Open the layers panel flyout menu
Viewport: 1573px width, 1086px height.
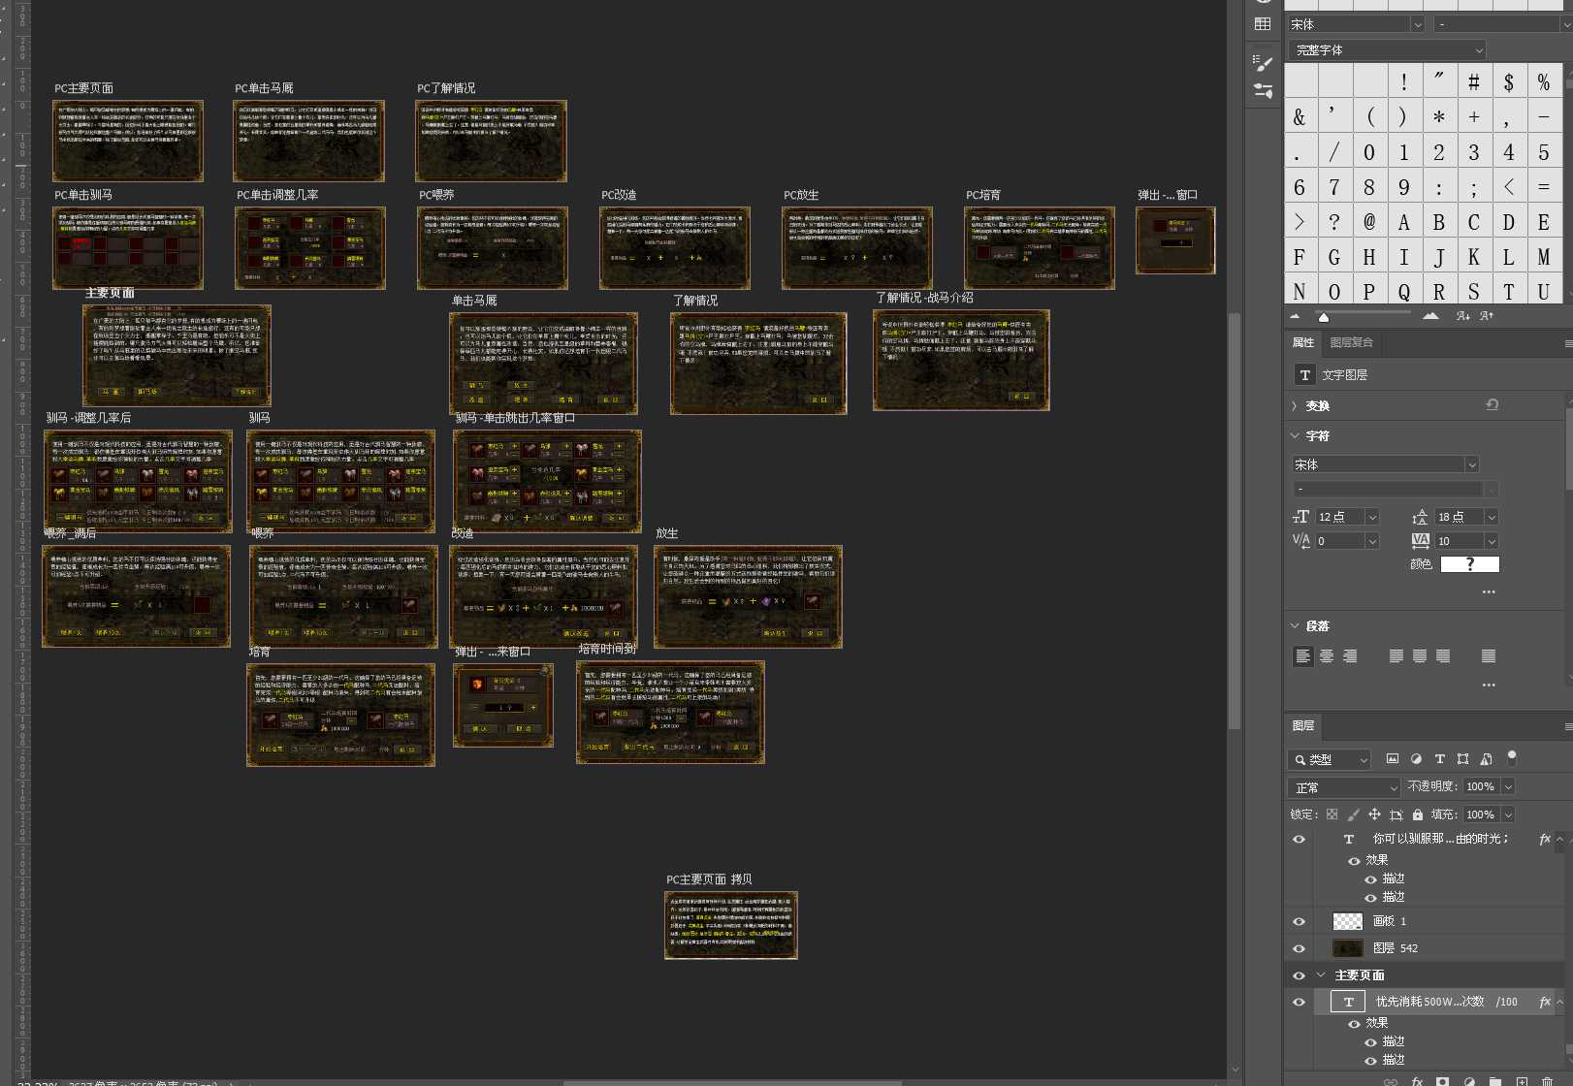point(1567,726)
